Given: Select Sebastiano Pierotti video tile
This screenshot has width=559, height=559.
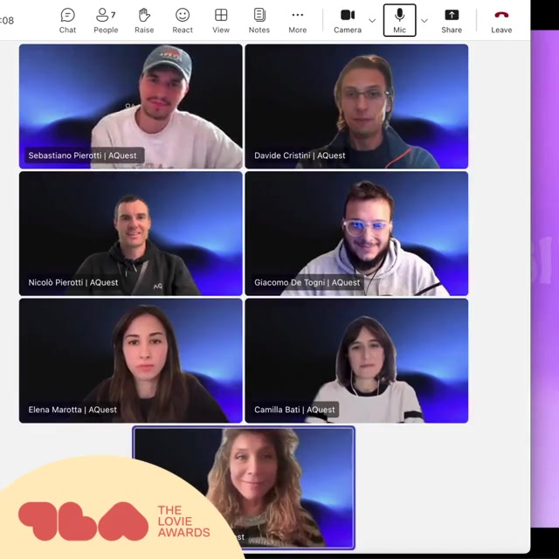Looking at the screenshot, I should (131, 107).
